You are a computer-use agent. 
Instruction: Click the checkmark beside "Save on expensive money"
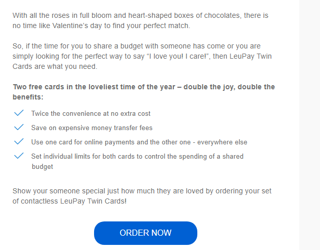[x=19, y=127]
